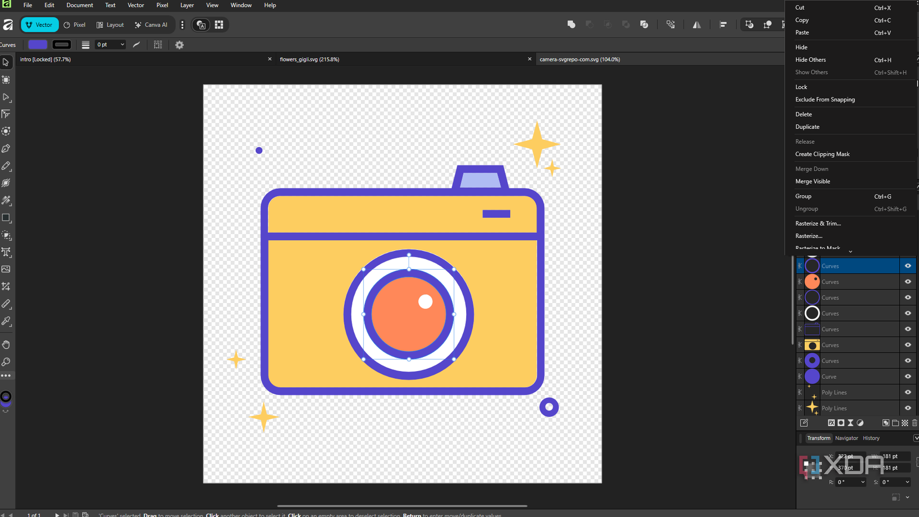Screen dimensions: 919x517
Task: Open the purple fill color swatch
Action: (38, 45)
